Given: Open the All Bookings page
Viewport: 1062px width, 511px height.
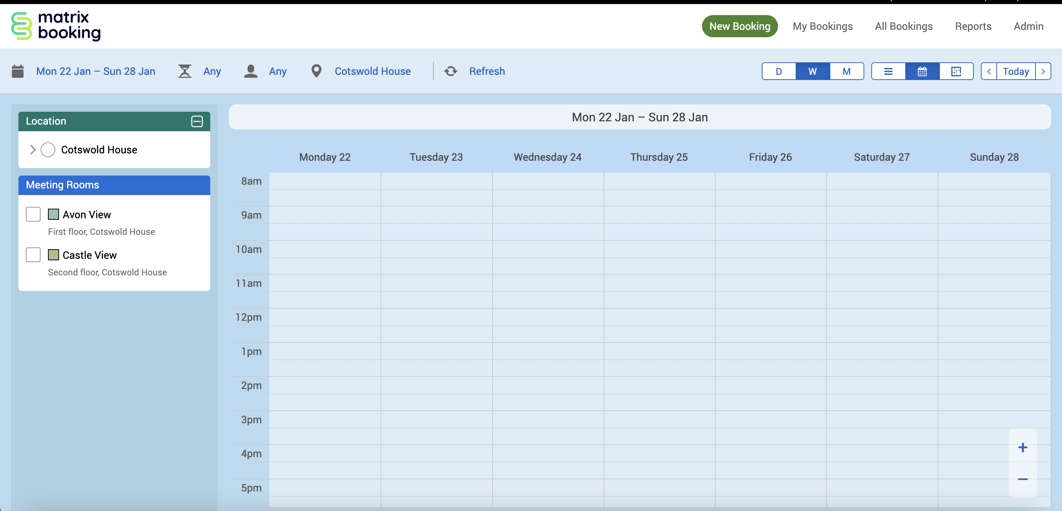Looking at the screenshot, I should 903,26.
